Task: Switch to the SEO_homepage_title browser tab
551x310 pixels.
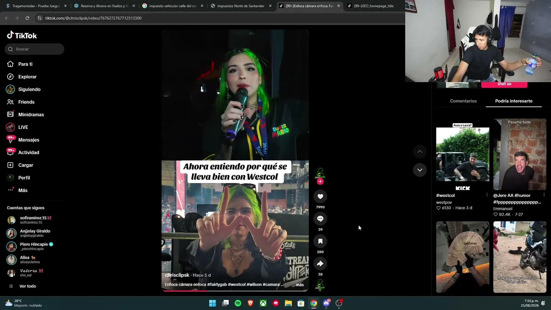Action: click(x=373, y=6)
